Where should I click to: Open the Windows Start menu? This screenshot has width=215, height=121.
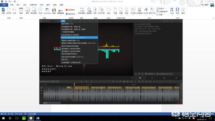point(3,118)
